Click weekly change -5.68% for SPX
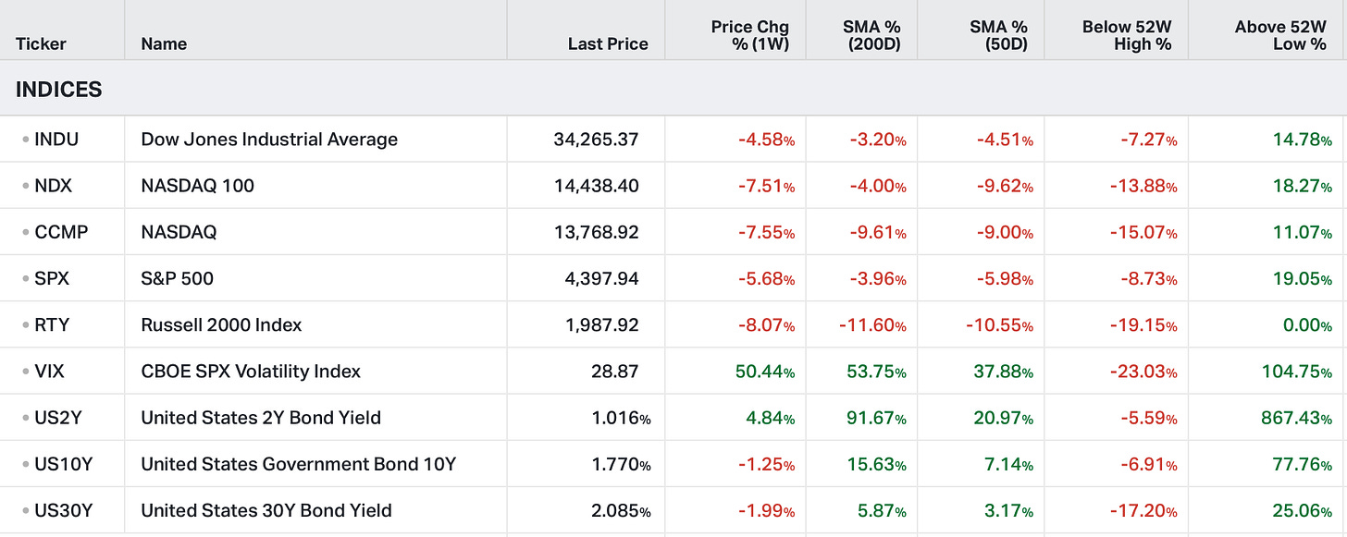The width and height of the screenshot is (1347, 537). click(x=766, y=278)
